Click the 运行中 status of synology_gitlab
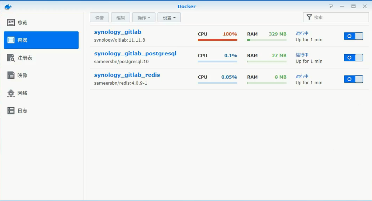The height and width of the screenshot is (201, 372). click(302, 33)
